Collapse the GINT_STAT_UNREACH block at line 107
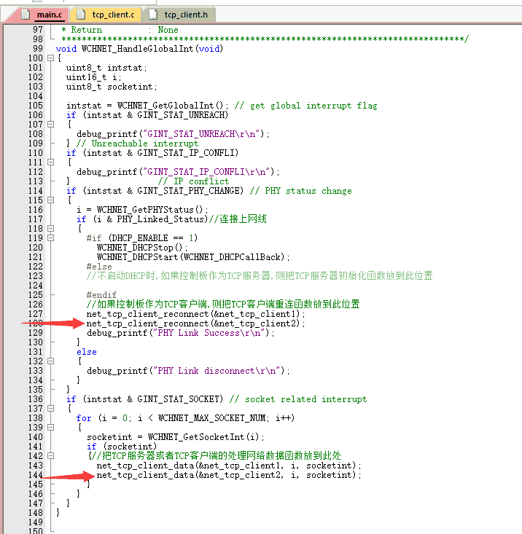Viewport: 522px width, 534px height. point(50,125)
